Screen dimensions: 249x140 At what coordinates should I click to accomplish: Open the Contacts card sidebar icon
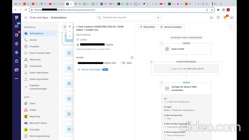click(x=16, y=70)
